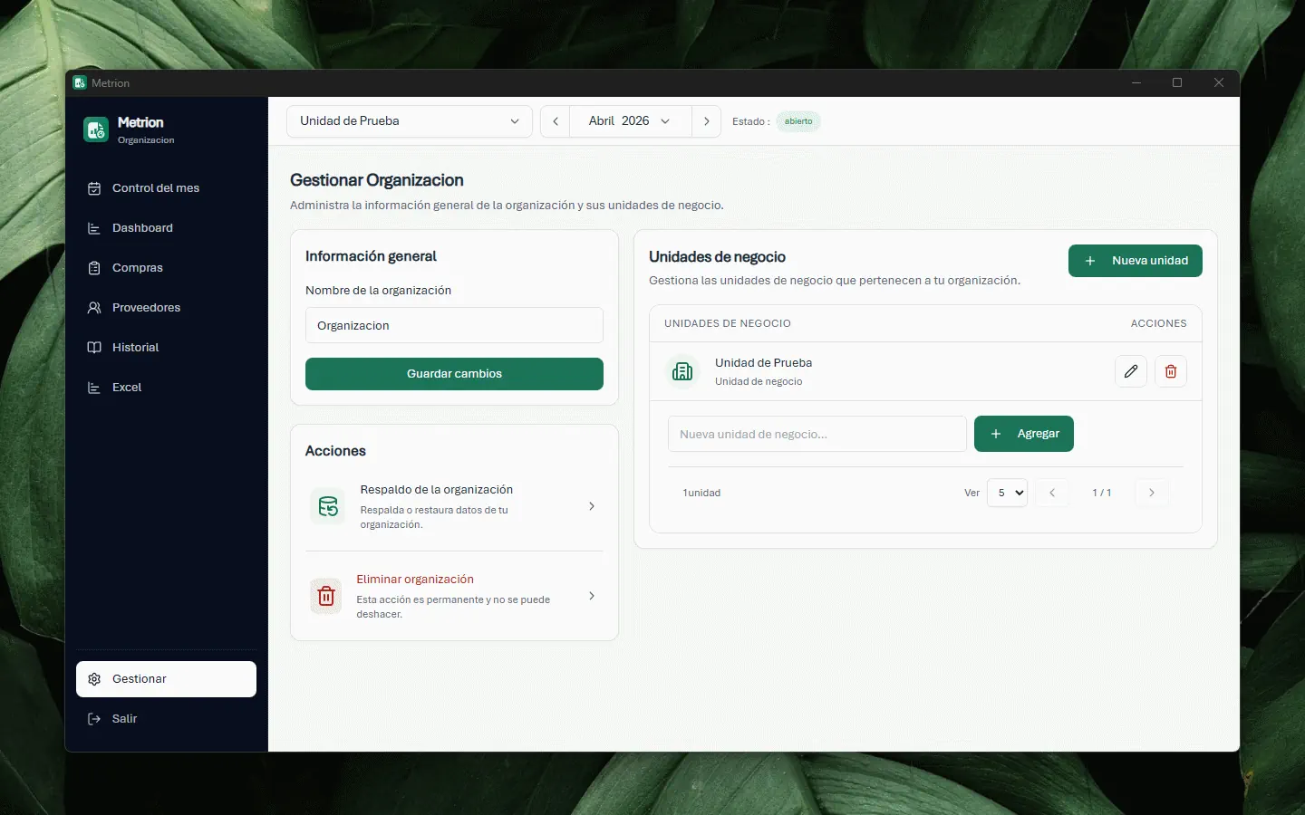This screenshot has height=815, width=1305.
Task: Open Eliminar organización action
Action: click(454, 596)
